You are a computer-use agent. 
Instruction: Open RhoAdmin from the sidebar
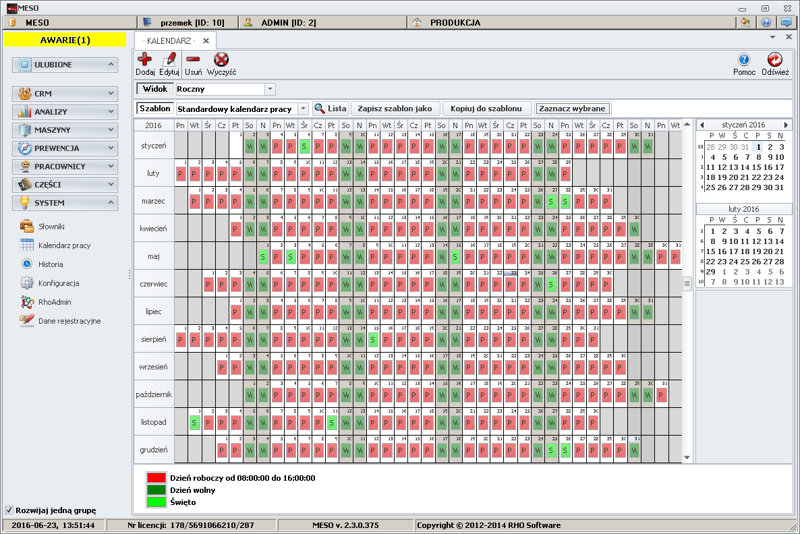click(54, 302)
